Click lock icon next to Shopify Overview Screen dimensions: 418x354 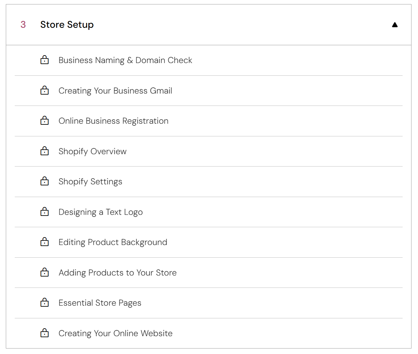point(45,151)
